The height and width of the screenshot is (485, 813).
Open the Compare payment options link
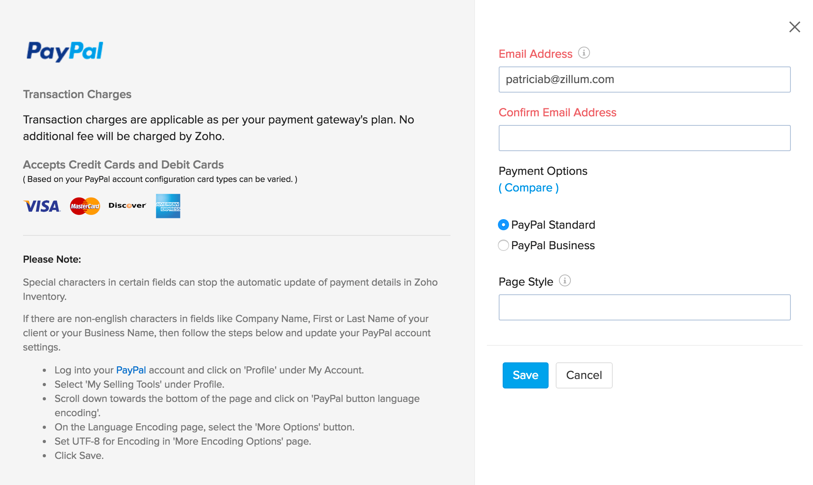528,188
